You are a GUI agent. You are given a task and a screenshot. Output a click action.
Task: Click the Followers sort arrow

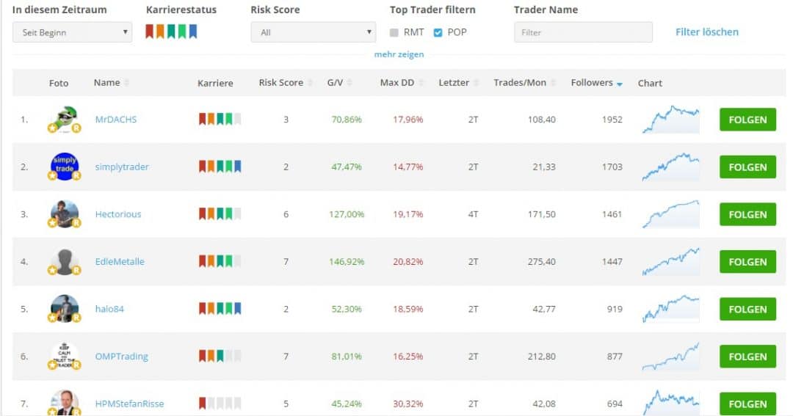[x=619, y=84]
